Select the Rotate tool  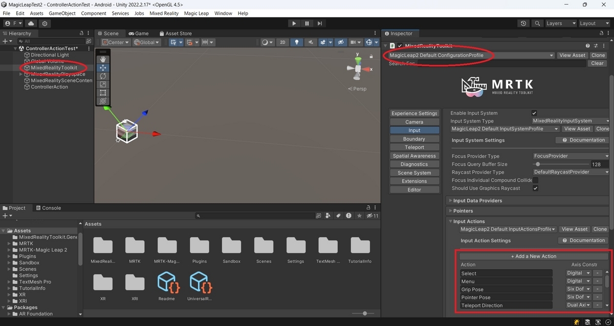(103, 76)
